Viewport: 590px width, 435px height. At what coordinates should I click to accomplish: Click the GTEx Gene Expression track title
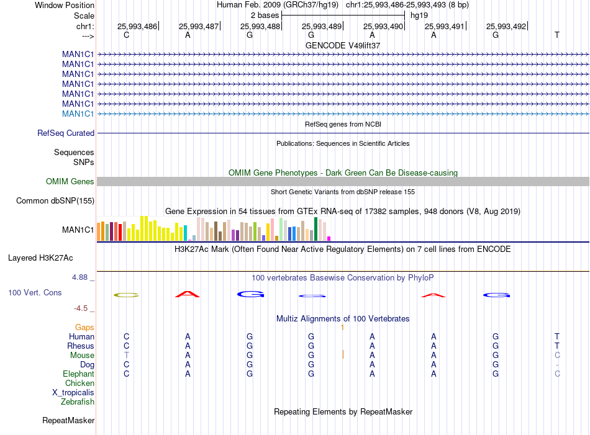(x=343, y=212)
